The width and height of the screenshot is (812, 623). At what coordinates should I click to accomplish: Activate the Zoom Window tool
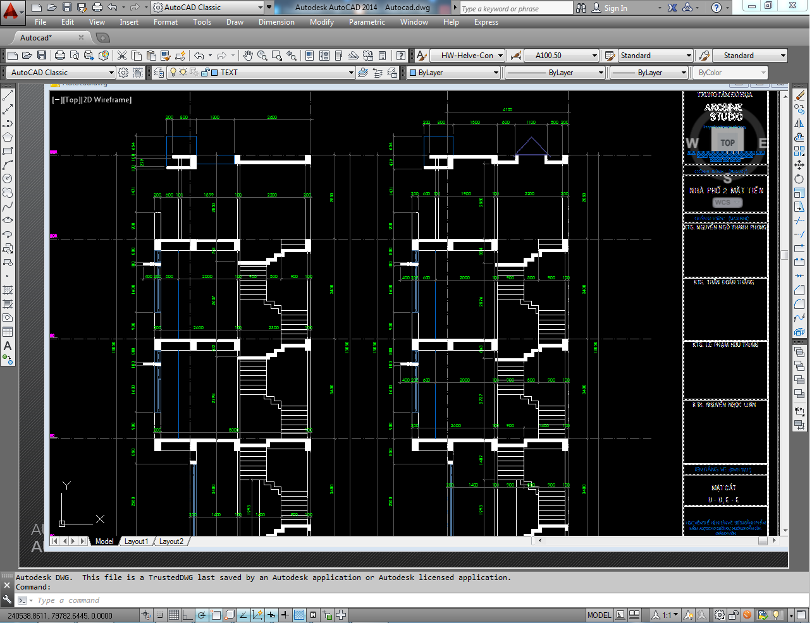(x=277, y=55)
